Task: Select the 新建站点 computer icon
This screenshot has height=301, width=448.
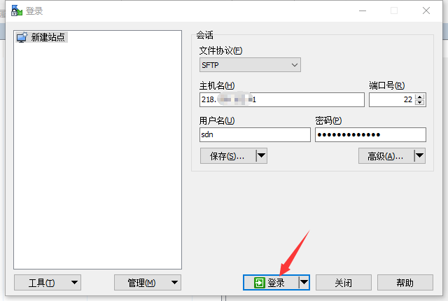Action: 22,37
